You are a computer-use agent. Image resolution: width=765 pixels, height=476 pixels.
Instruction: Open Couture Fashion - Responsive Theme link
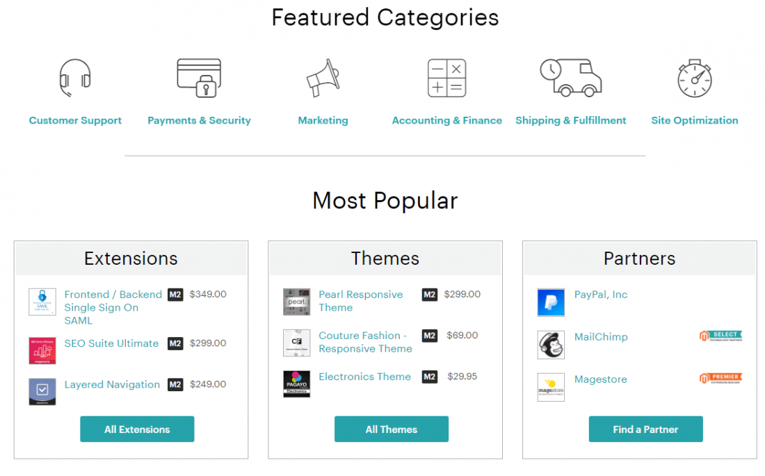pos(365,342)
